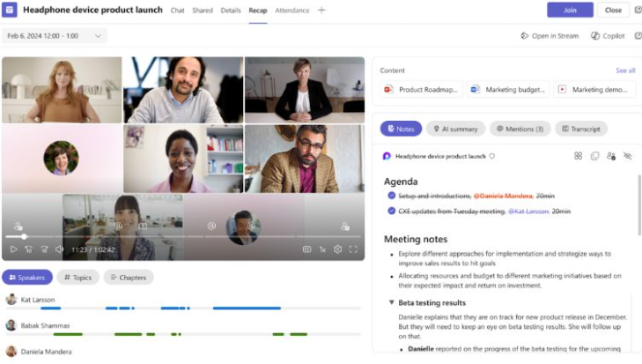
Task: Click the Copilot icon button
Action: point(608,36)
